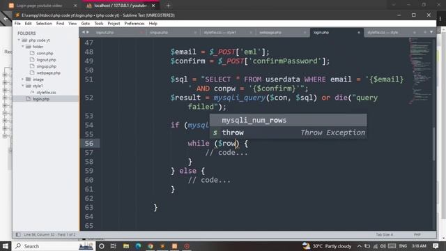Open the notification center icon

436,246
